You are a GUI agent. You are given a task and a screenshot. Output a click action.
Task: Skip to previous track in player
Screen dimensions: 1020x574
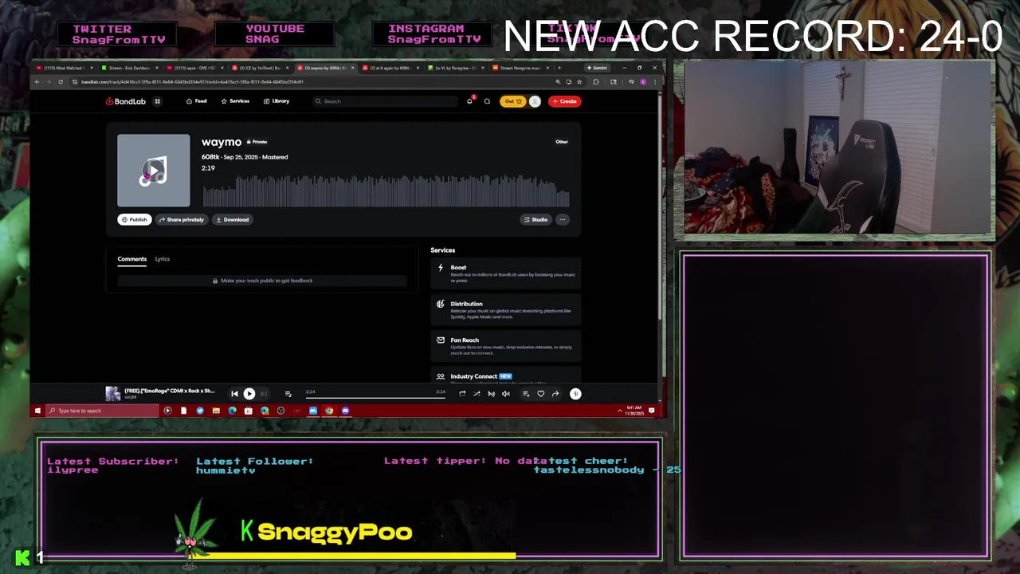(234, 394)
